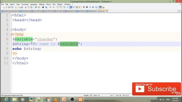Click the User Defined Language icon
Image resolution: width=182 pixels, height=102 pixels.
point(74,7)
